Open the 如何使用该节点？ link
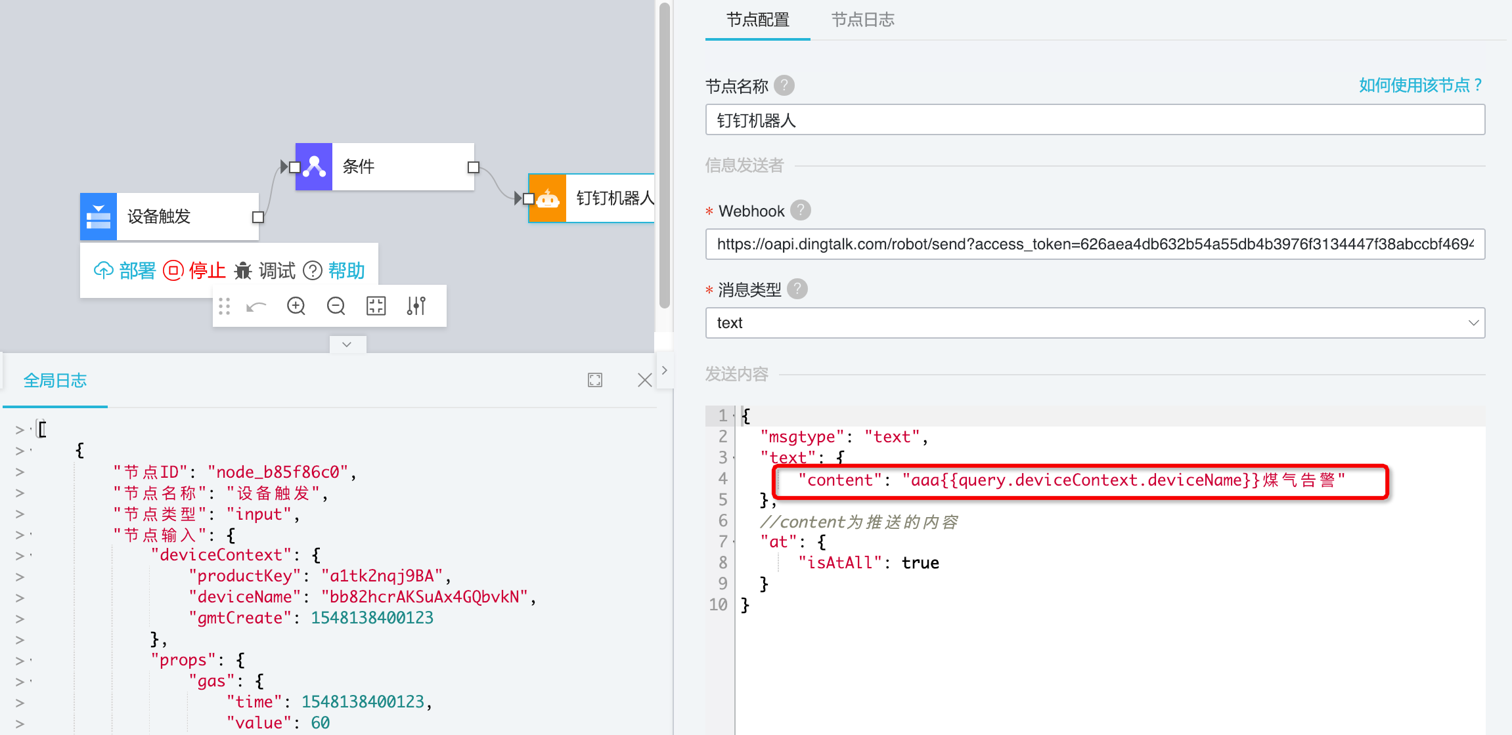 [1421, 85]
